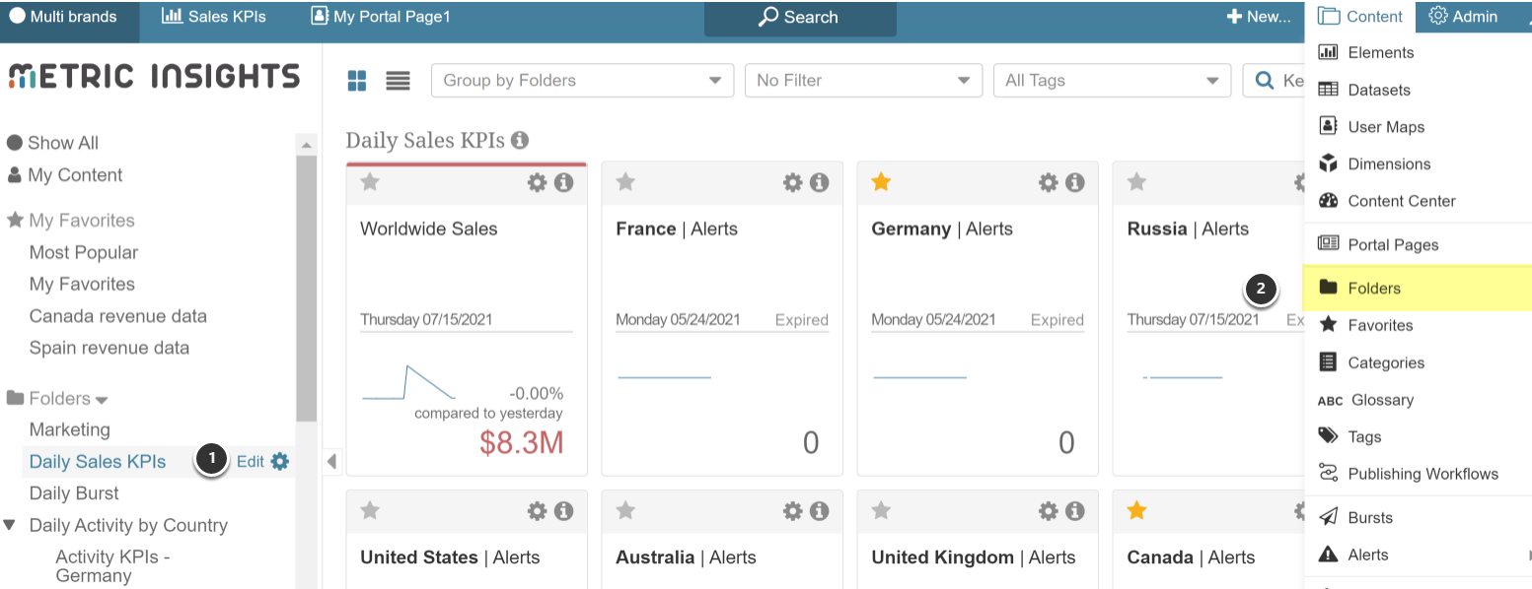Image resolution: width=1532 pixels, height=589 pixels.
Task: Open gear icon next to Daily Sales KPIs folder
Action: 280,461
